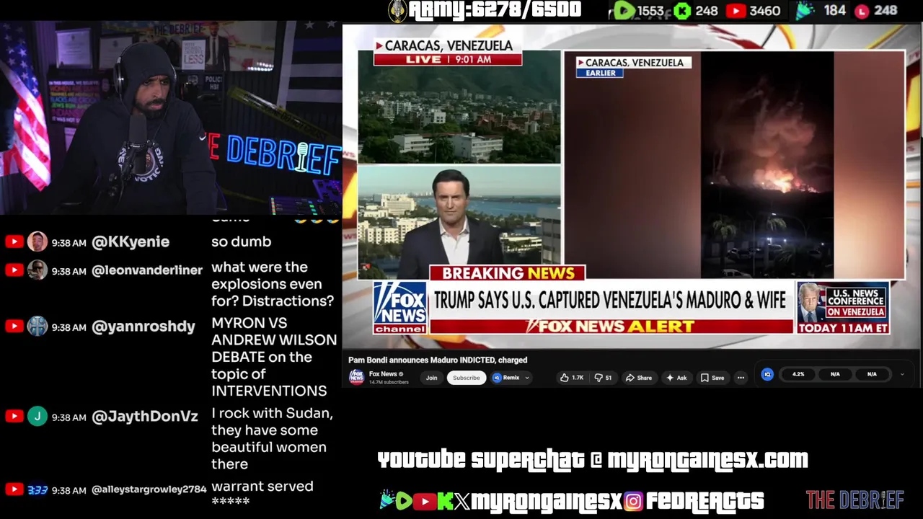
Task: Click the YouTube icon beside @KKyenie
Action: (x=14, y=241)
